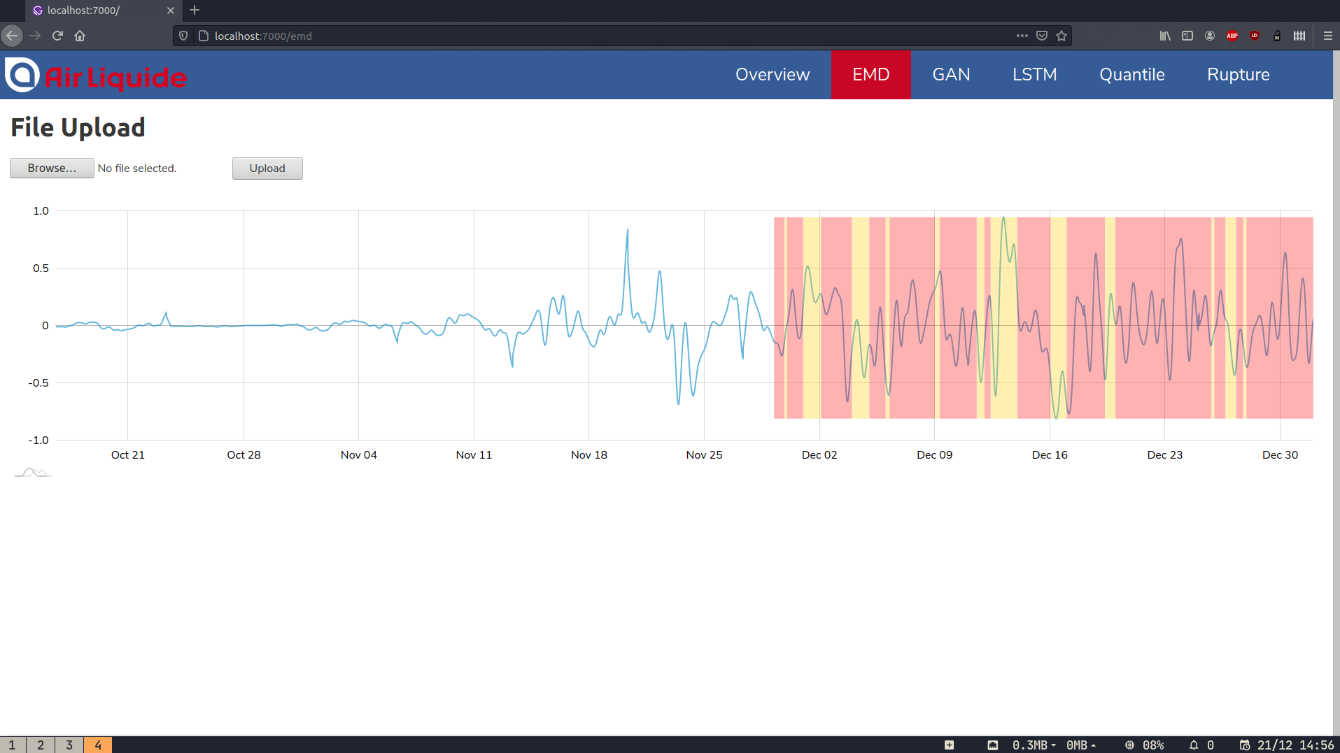Reload the current page
The image size is (1340, 753).
point(58,36)
